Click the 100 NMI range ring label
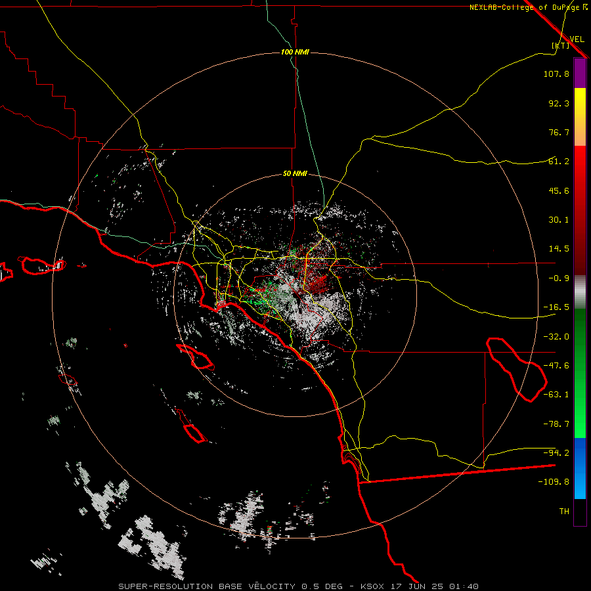This screenshot has width=591, height=591. pyautogui.click(x=295, y=52)
